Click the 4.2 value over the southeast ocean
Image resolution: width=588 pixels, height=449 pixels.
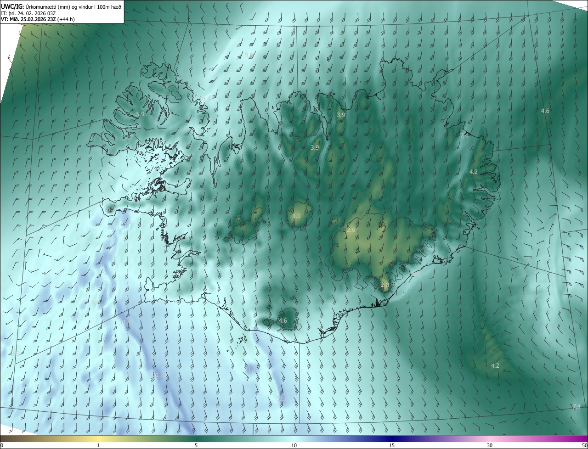(x=495, y=365)
